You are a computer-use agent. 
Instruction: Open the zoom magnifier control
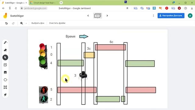click(22, 23)
